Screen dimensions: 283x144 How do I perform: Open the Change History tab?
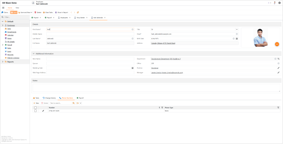(49, 98)
